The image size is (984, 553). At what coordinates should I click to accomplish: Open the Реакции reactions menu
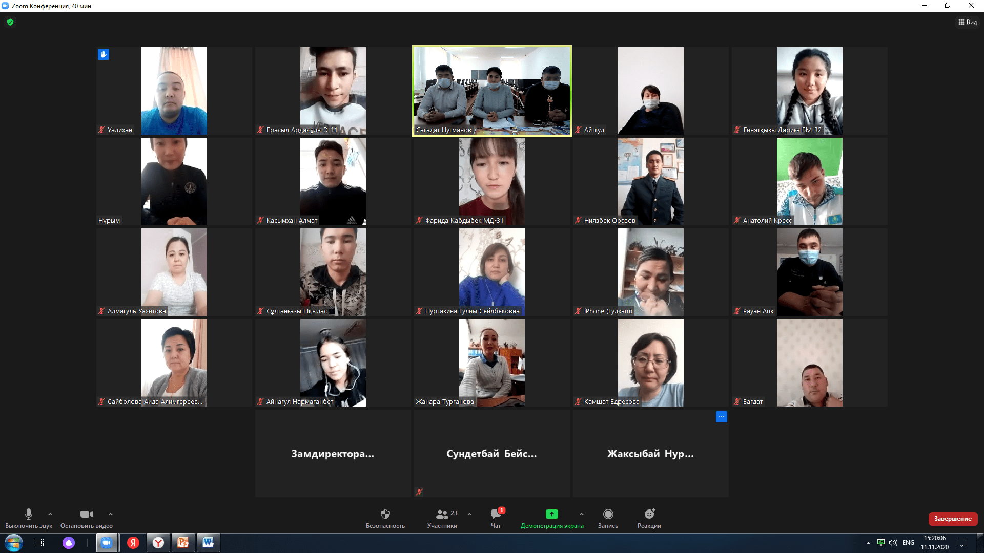point(649,514)
